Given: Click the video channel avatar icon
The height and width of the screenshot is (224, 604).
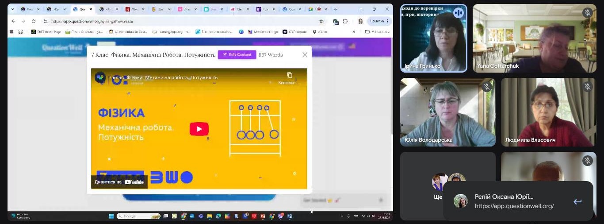Looking at the screenshot, I should 100,77.
